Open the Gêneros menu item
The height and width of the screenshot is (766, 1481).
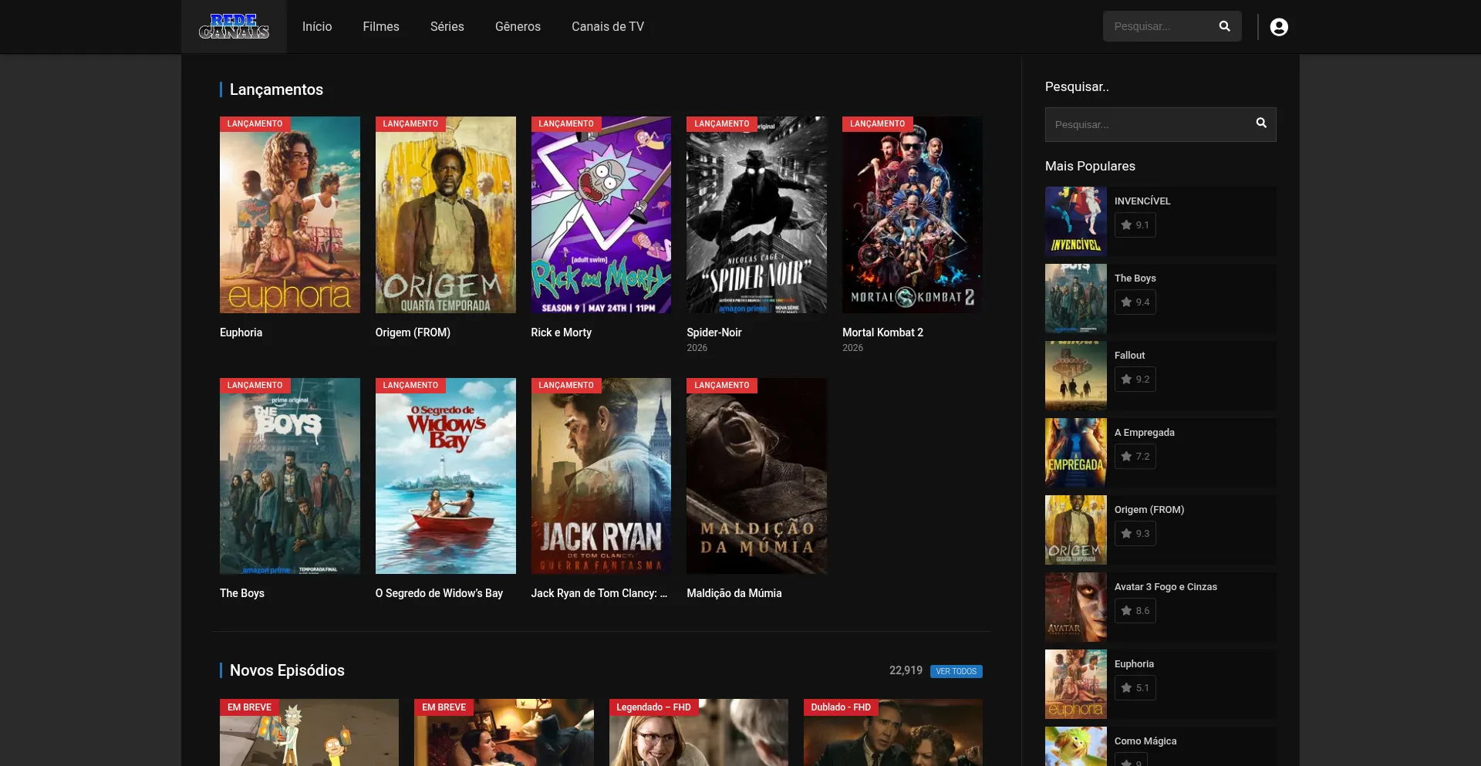click(x=518, y=26)
